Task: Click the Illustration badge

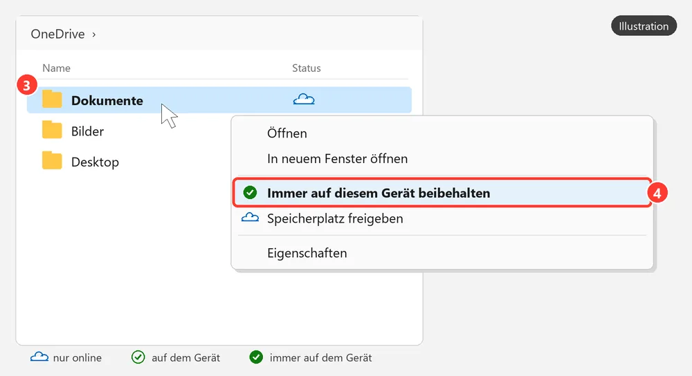Action: [x=644, y=26]
